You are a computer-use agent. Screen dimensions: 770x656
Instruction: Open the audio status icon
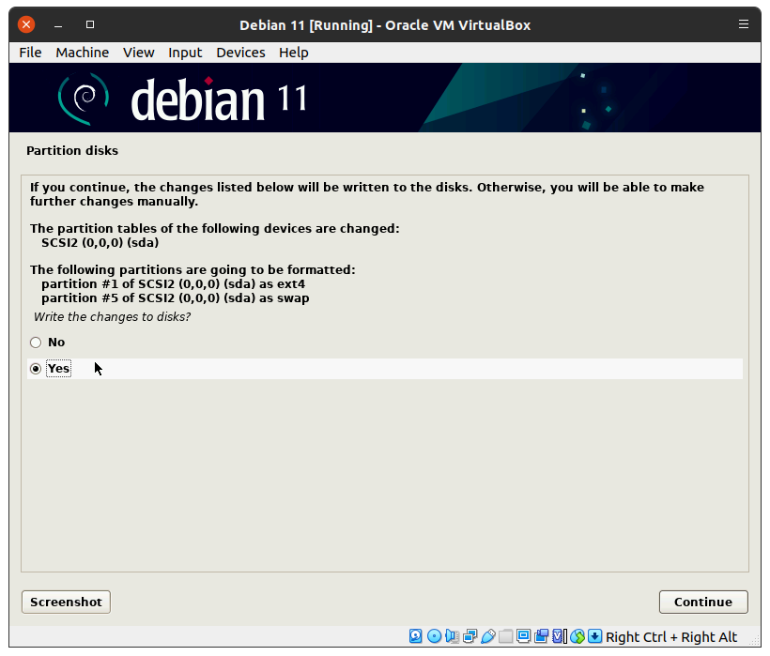point(452,636)
